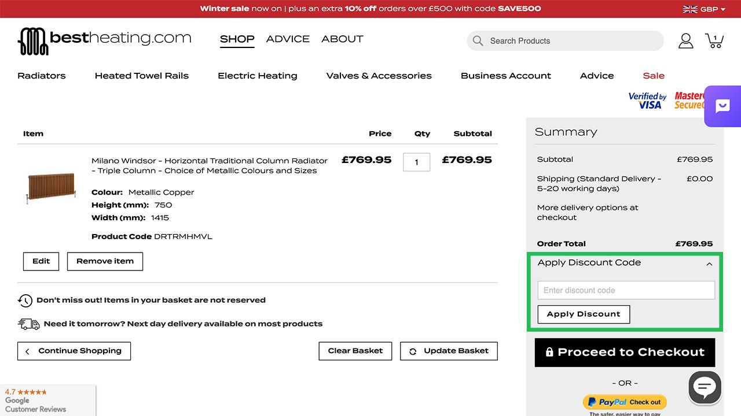The height and width of the screenshot is (416, 741).
Task: Click Metallic Copper colour value
Action: (x=161, y=192)
